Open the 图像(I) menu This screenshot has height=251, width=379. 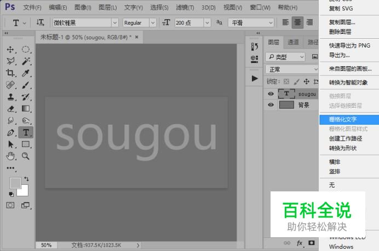(x=83, y=8)
